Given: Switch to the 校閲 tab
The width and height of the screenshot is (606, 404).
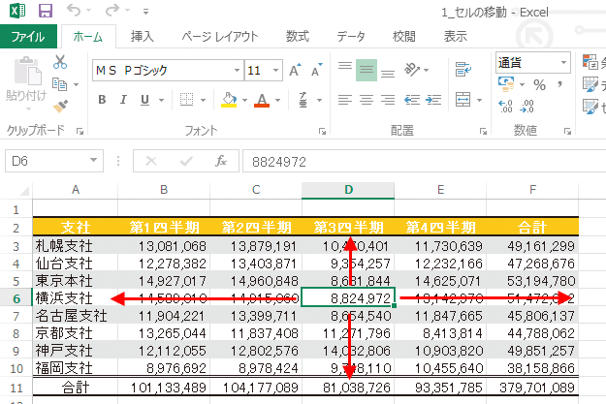Looking at the screenshot, I should click(404, 36).
